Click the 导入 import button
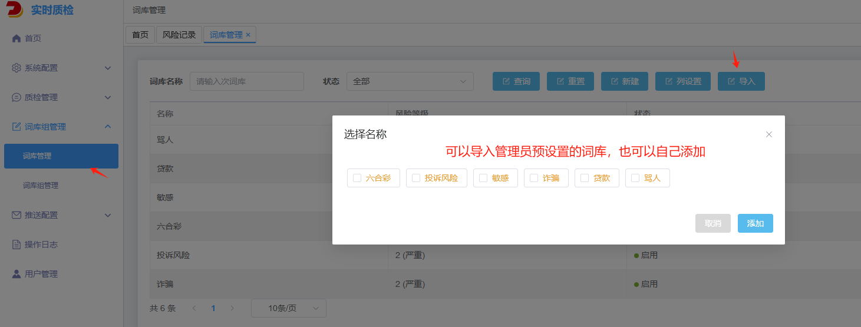The height and width of the screenshot is (327, 861). (741, 81)
